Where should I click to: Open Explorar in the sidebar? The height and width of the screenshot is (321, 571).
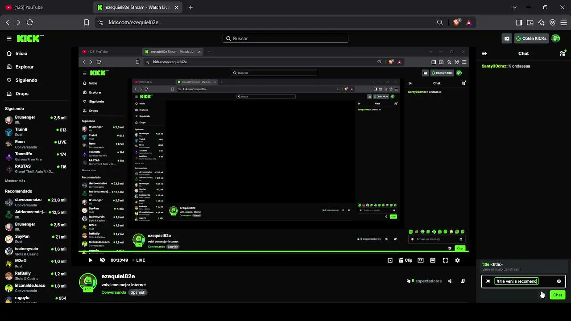click(x=24, y=67)
